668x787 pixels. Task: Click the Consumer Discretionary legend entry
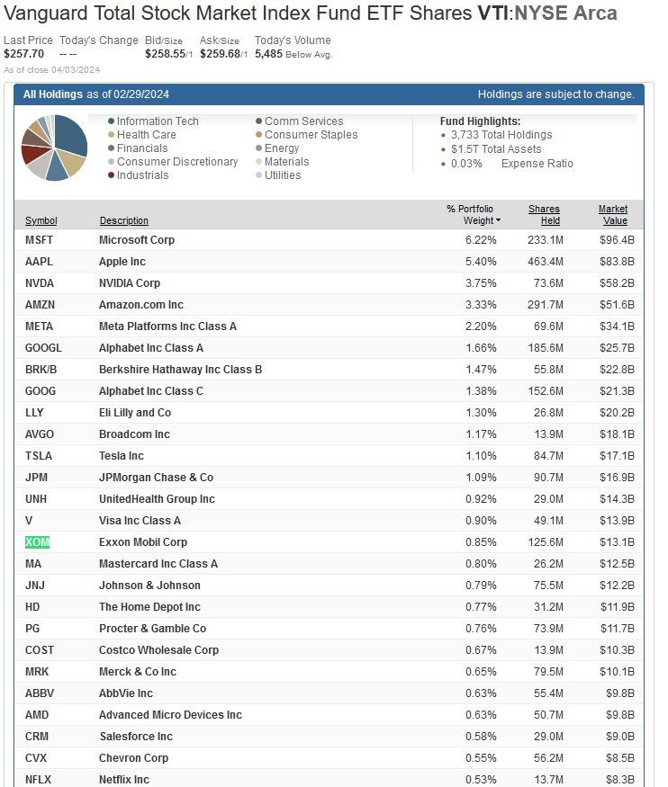click(173, 162)
